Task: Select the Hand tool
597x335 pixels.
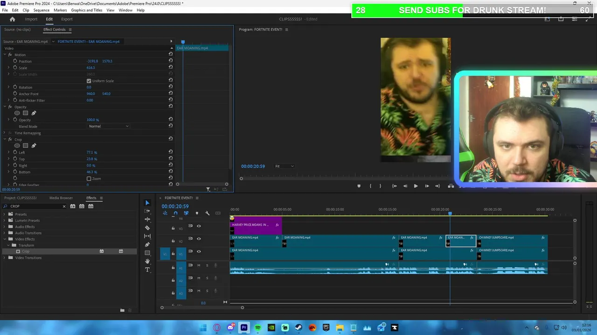Action: pyautogui.click(x=147, y=261)
